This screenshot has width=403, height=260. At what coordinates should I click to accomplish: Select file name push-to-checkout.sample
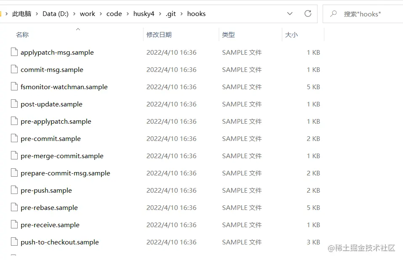[x=60, y=242]
